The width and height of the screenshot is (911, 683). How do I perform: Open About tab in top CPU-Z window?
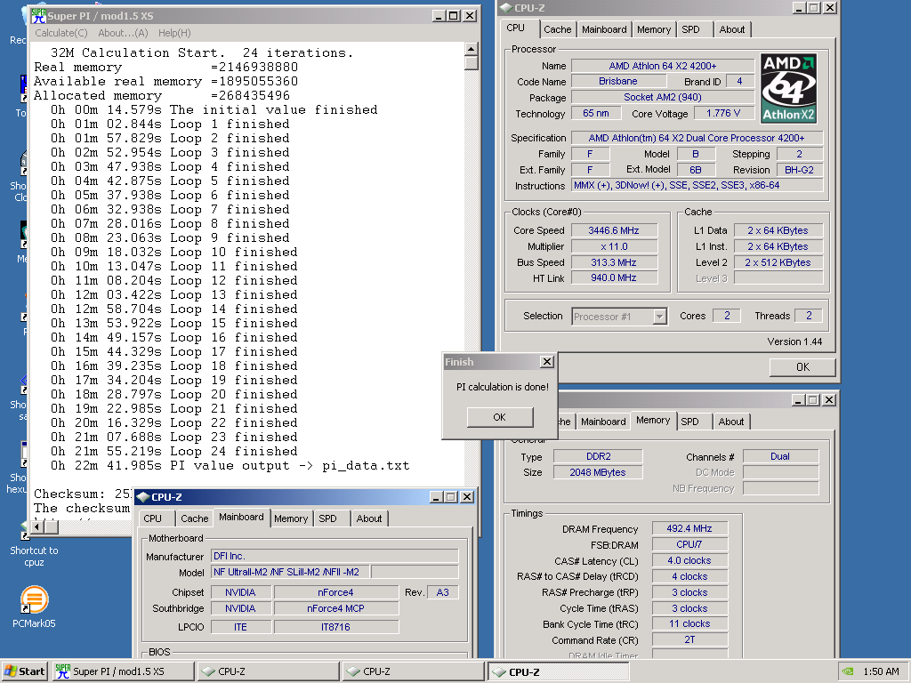[x=732, y=29]
